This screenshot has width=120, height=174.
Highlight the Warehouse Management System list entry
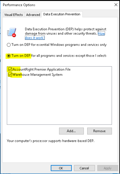pyautogui.click(x=37, y=75)
